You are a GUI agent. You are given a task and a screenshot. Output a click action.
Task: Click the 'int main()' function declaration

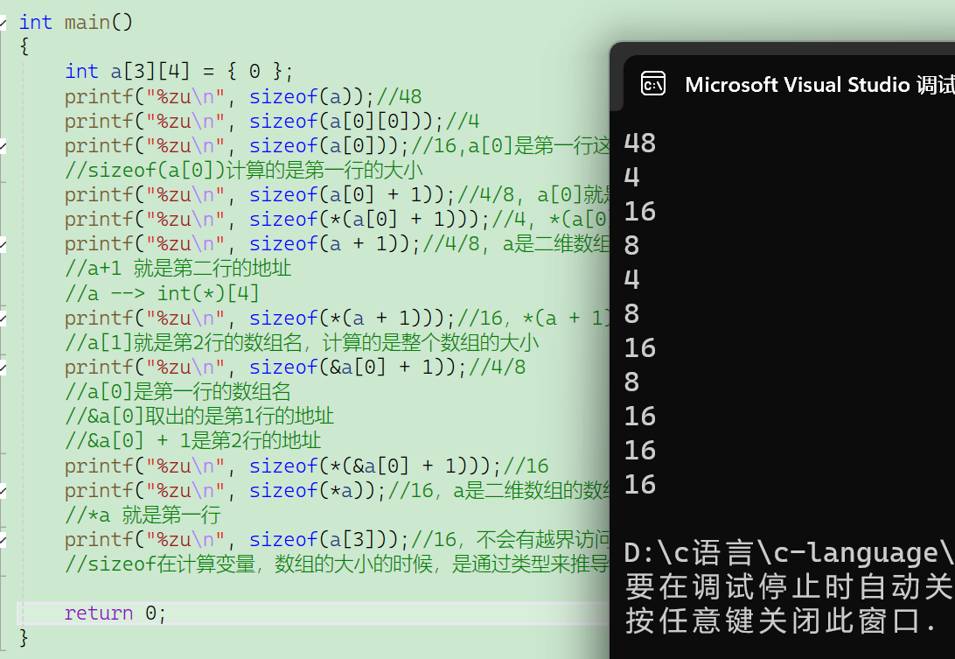click(75, 22)
